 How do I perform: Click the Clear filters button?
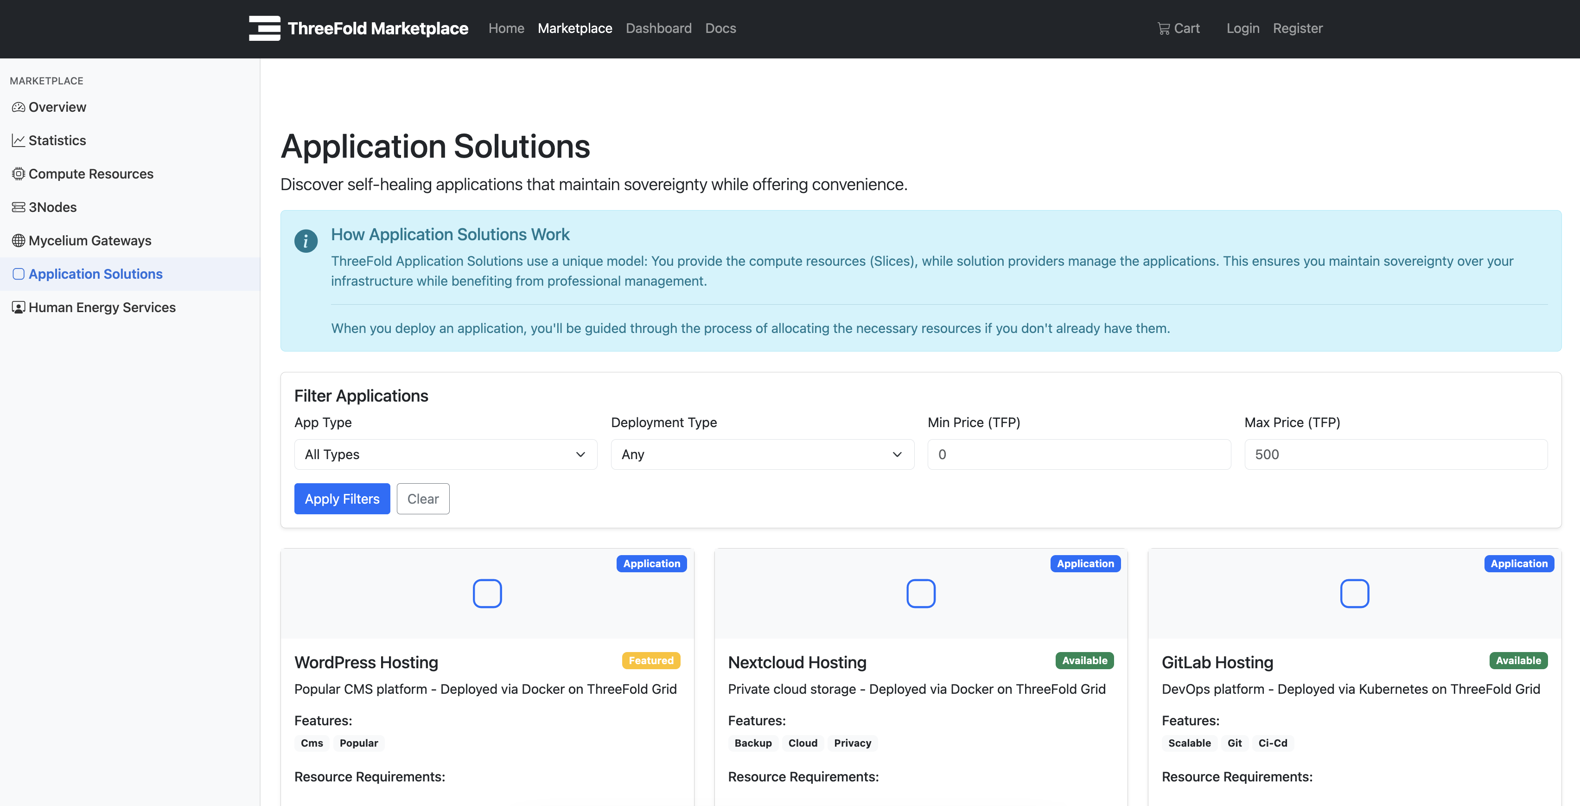423,499
